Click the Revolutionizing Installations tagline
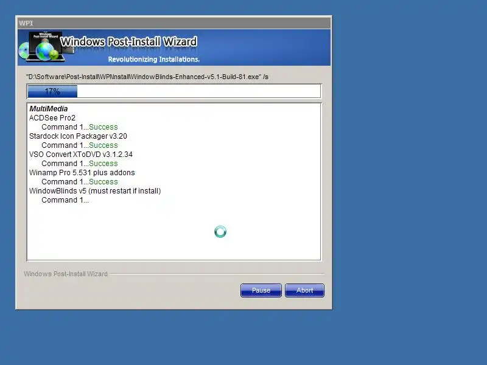 [x=154, y=59]
